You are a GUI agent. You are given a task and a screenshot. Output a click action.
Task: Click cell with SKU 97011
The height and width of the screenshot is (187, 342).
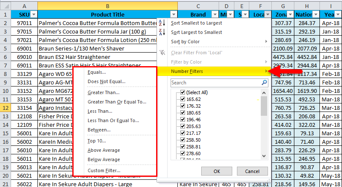click(x=24, y=23)
